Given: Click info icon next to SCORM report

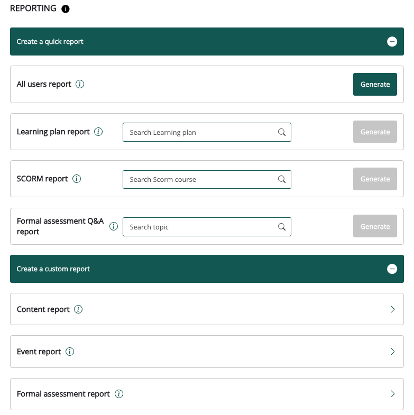Looking at the screenshot, I should 77,179.
